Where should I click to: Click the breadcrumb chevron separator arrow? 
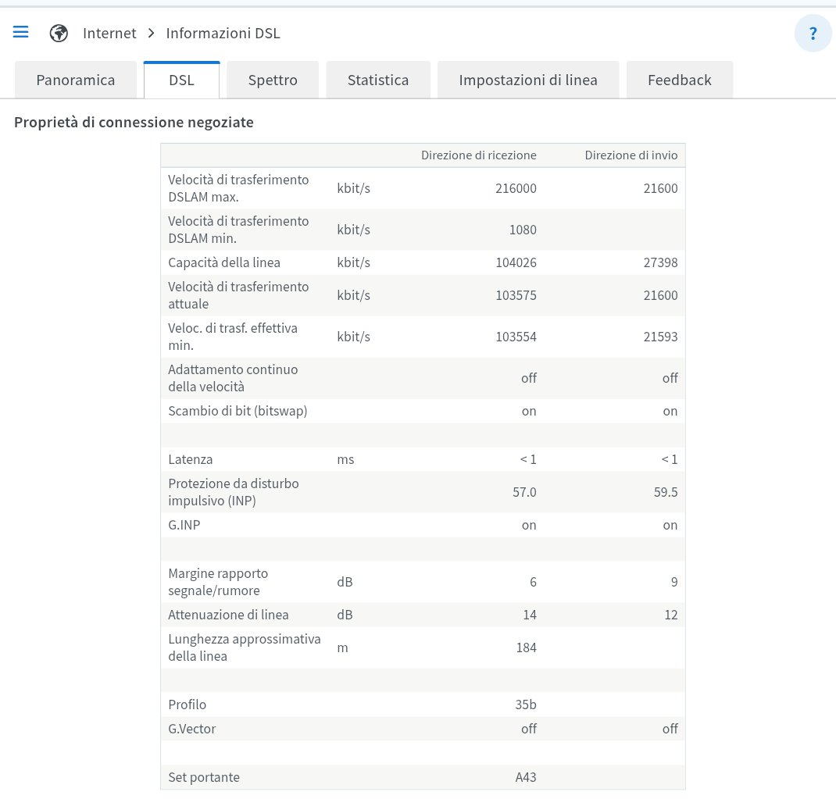click(152, 33)
